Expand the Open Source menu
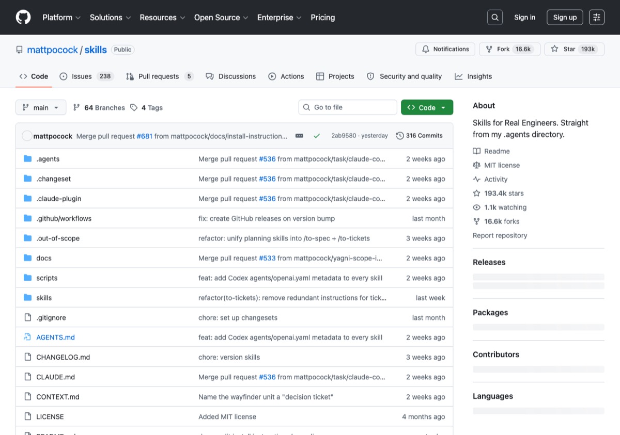The height and width of the screenshot is (435, 620). (x=221, y=18)
